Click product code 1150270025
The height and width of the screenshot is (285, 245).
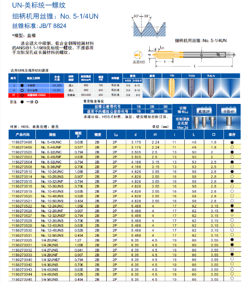pyautogui.click(x=22, y=240)
